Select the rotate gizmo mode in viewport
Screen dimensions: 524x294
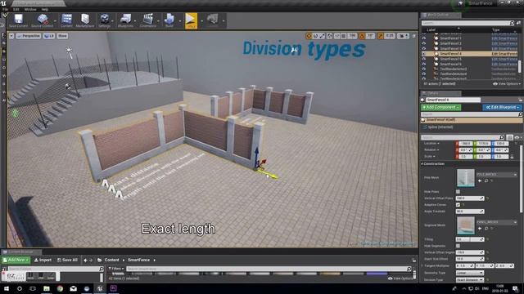(x=315, y=36)
